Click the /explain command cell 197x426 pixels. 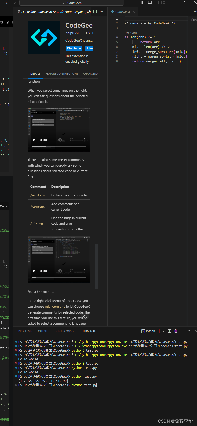[x=37, y=195]
